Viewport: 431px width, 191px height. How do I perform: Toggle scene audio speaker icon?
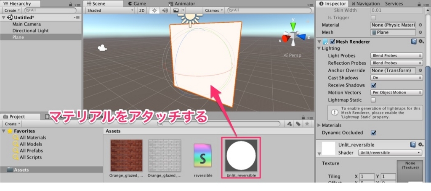coord(165,10)
